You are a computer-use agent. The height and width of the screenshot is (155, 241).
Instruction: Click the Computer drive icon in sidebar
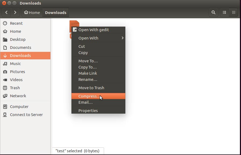pyautogui.click(x=5, y=107)
